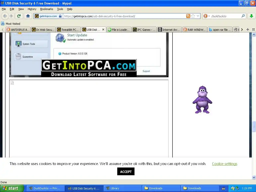This screenshot has width=256, height=192.
Task: Click the Support link in screenshot
Action: [x=146, y=71]
